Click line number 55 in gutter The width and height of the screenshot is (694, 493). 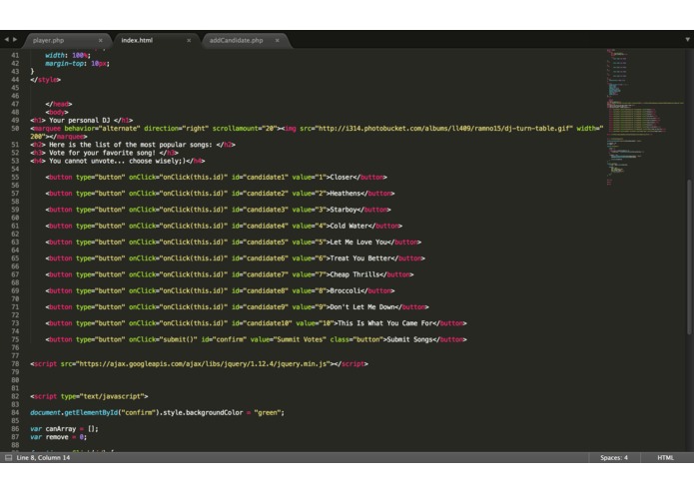tap(15, 177)
